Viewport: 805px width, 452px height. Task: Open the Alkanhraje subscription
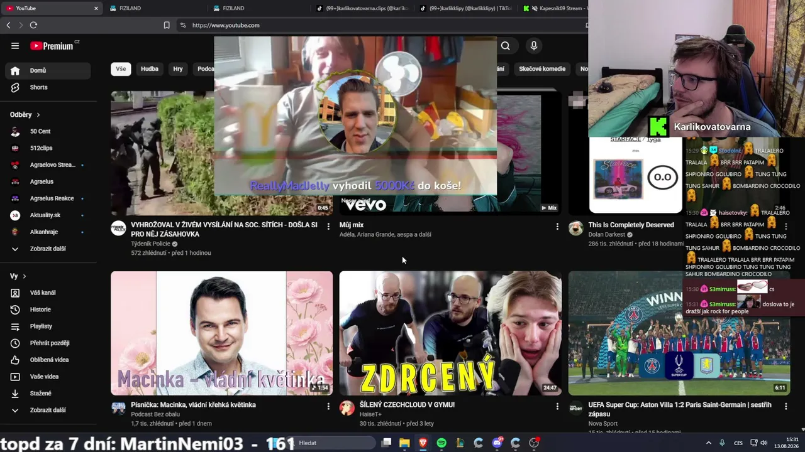(48, 232)
